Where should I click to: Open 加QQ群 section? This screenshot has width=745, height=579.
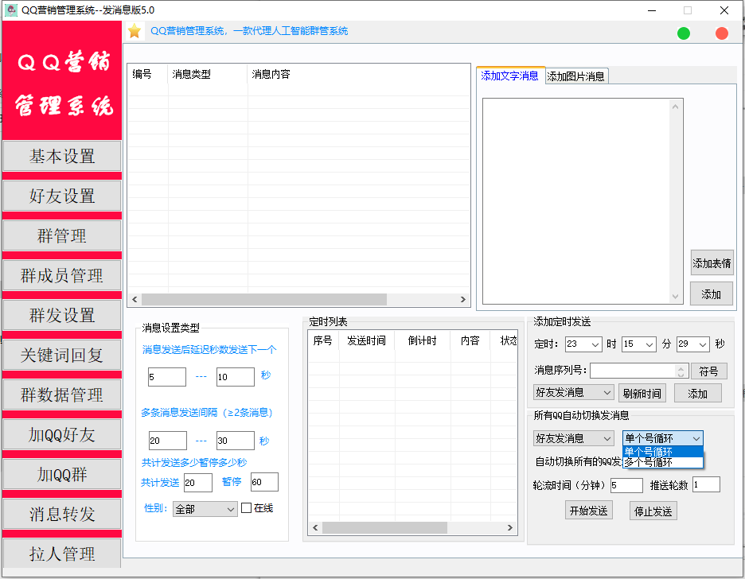pyautogui.click(x=62, y=474)
